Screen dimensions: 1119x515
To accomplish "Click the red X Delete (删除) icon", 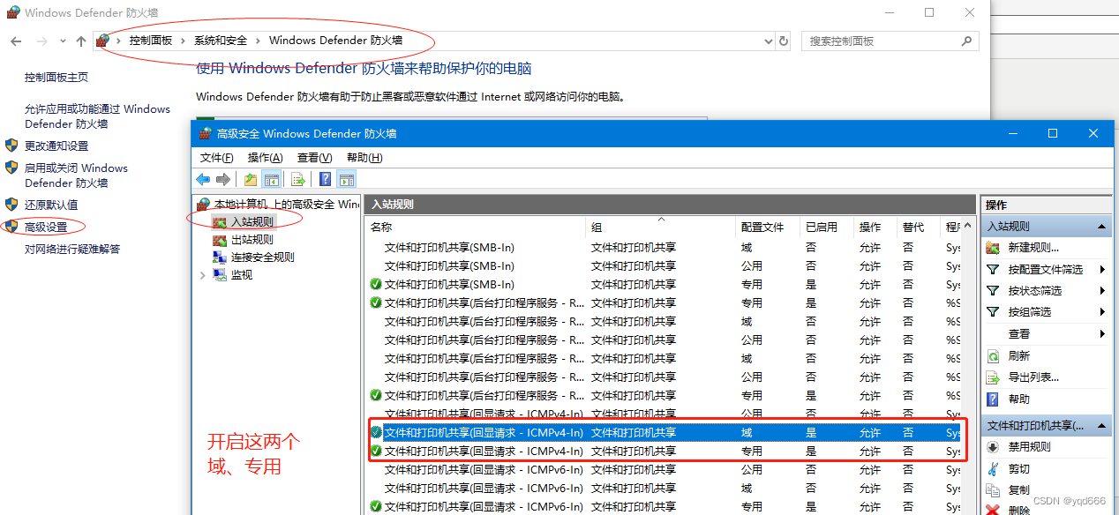I will pos(993,510).
